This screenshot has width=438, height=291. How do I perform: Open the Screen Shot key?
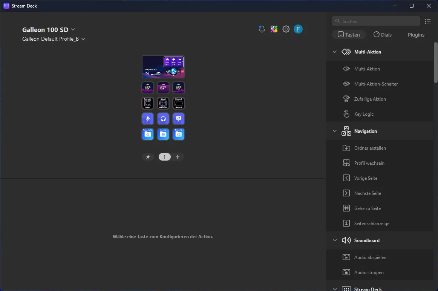point(147,103)
